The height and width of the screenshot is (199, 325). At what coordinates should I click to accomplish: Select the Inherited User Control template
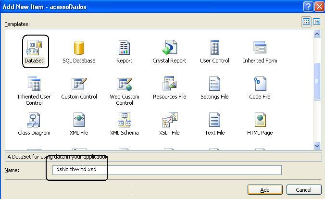pyautogui.click(x=34, y=84)
